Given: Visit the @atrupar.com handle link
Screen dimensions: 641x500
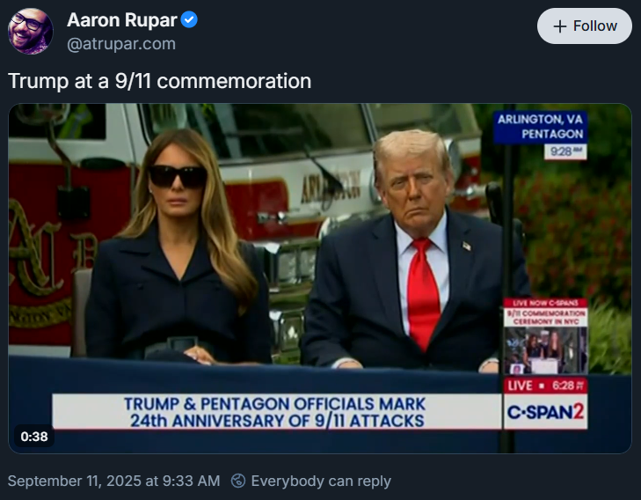Looking at the screenshot, I should [x=121, y=44].
